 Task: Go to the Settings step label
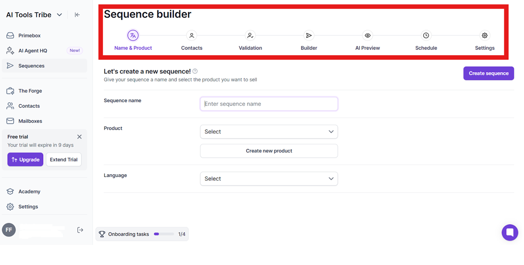(x=485, y=48)
